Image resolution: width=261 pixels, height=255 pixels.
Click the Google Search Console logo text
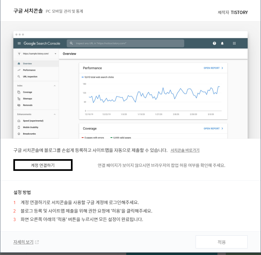click(x=42, y=43)
